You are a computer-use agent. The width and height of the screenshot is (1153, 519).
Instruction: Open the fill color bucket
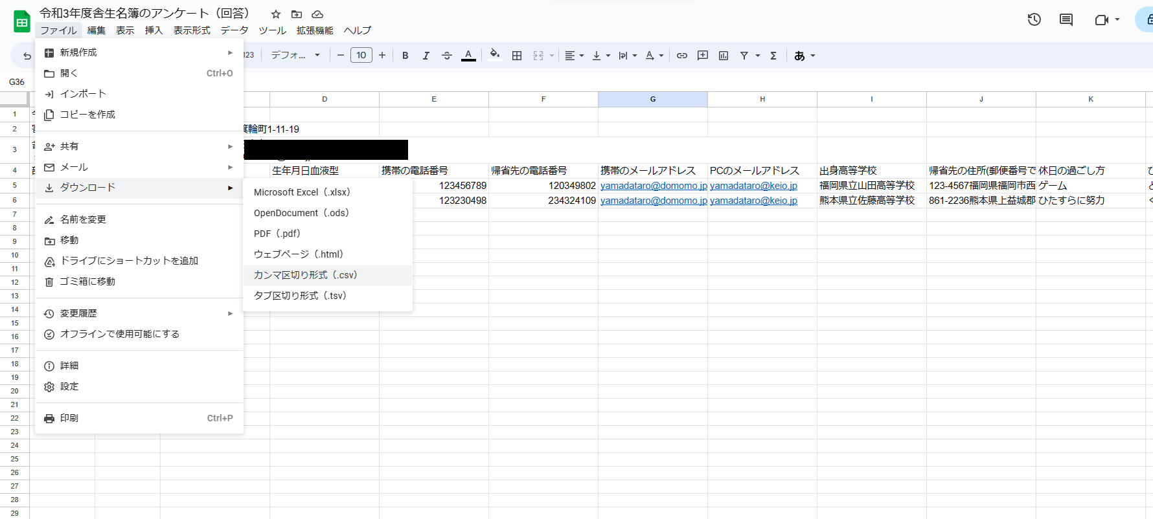pos(495,55)
